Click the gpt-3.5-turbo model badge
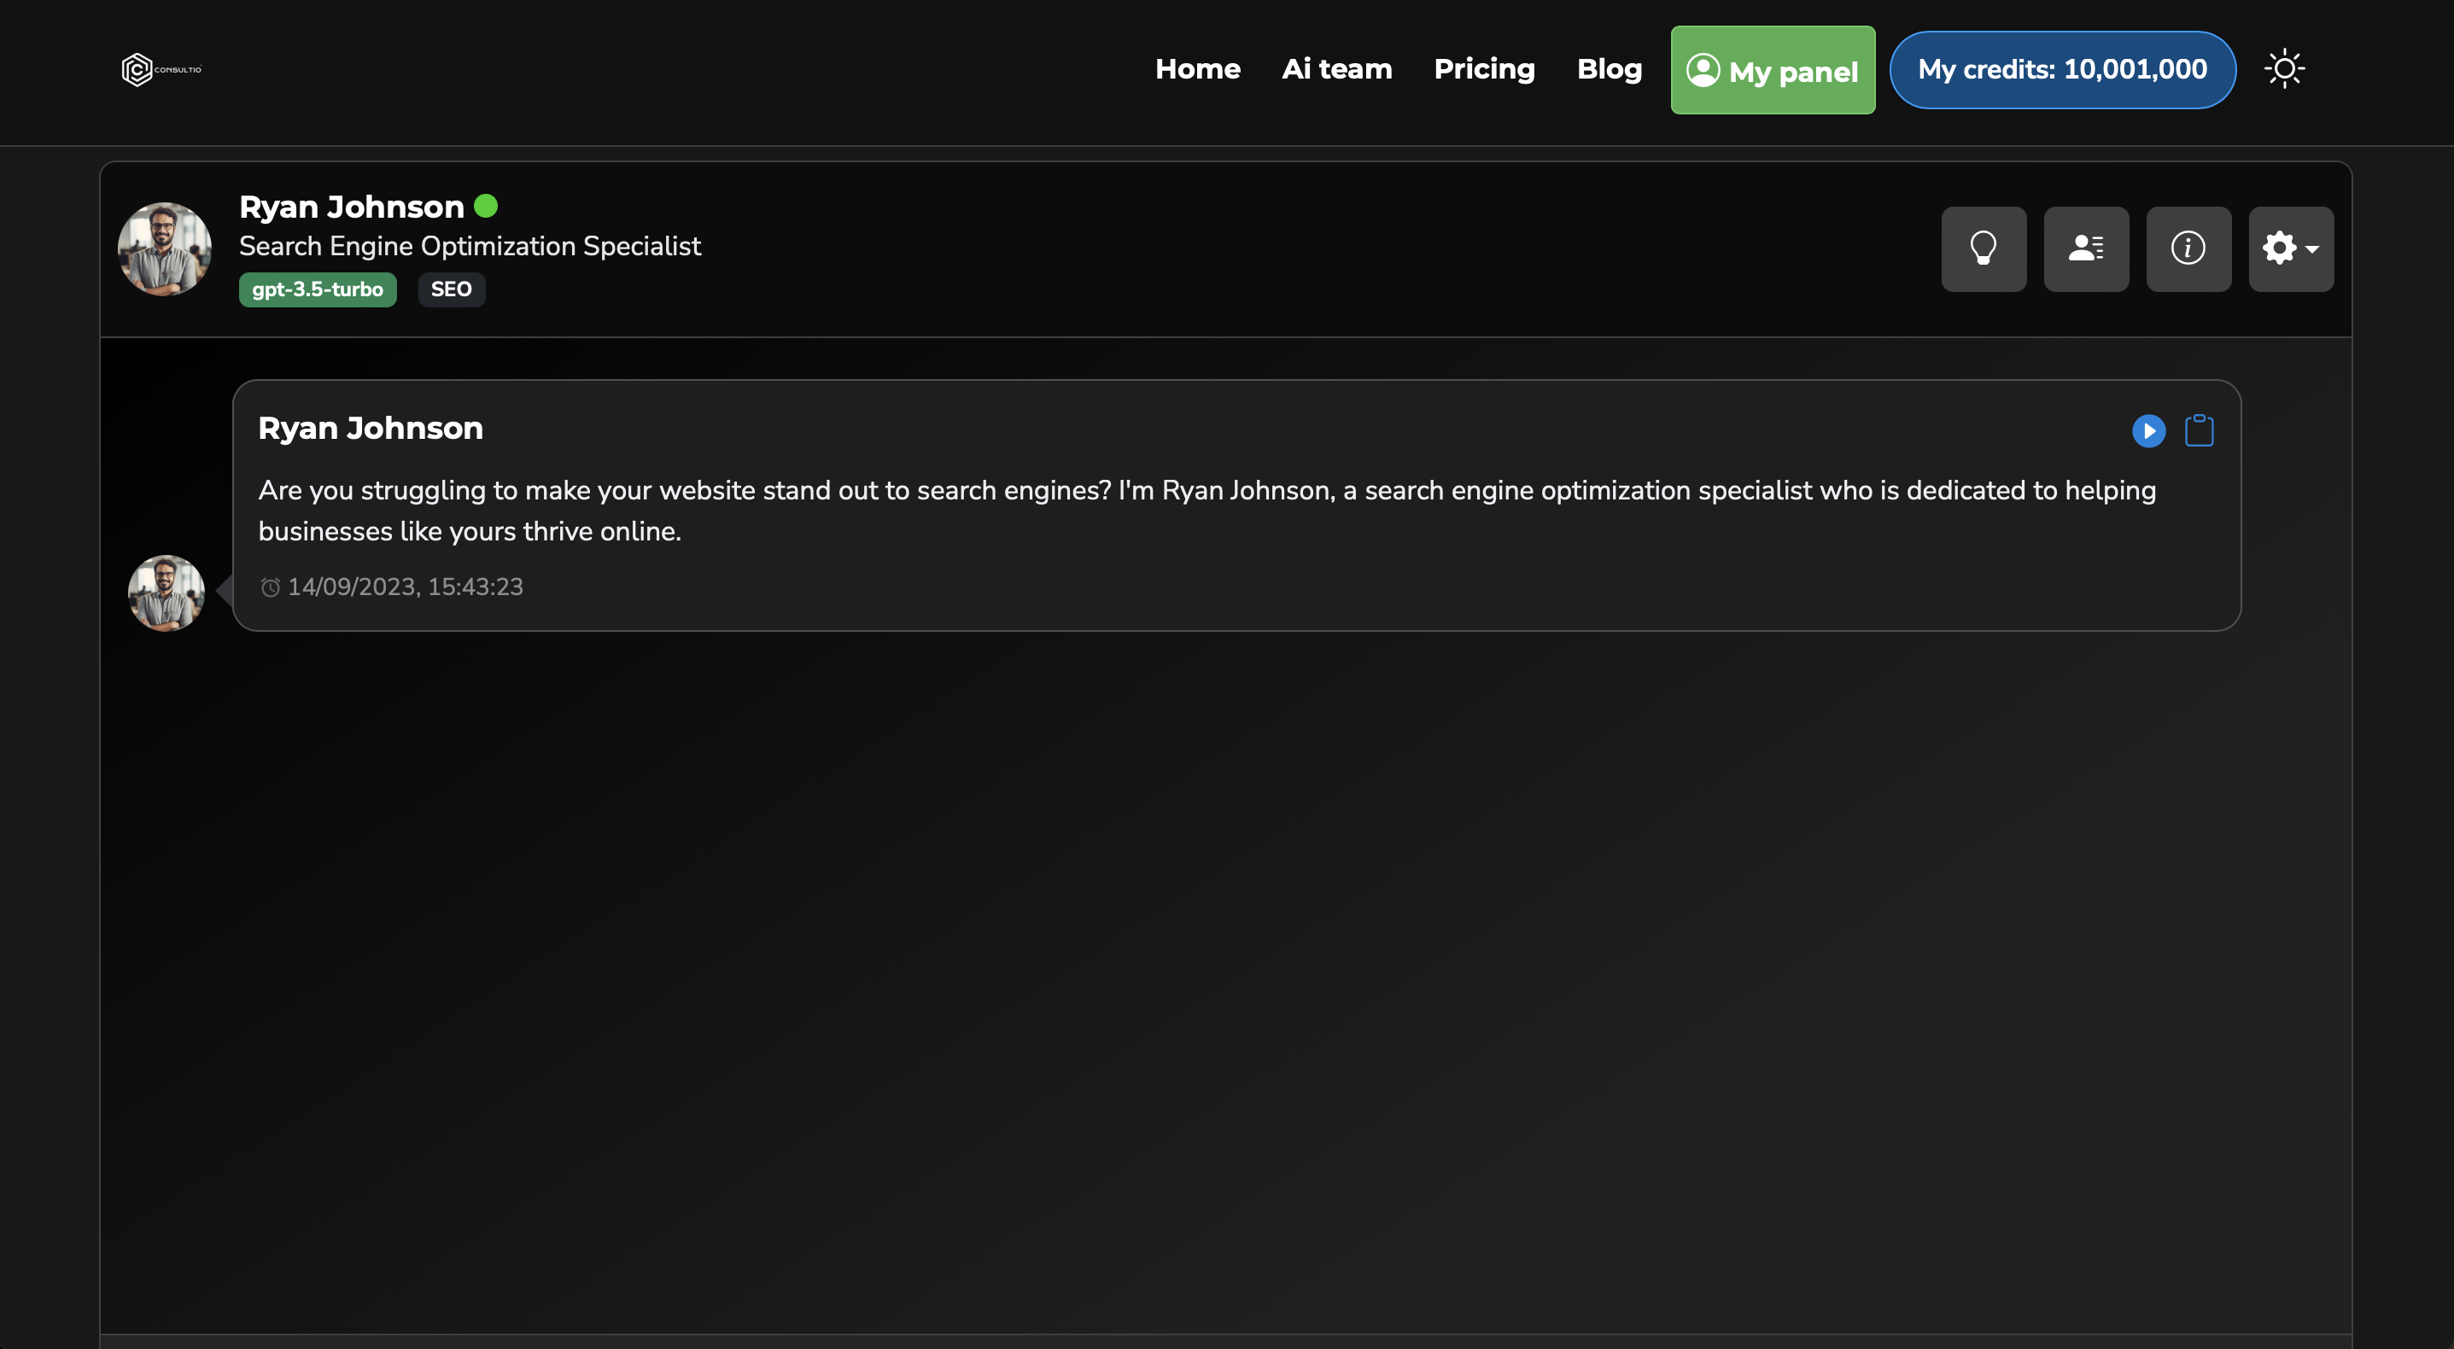Viewport: 2454px width, 1349px height. (x=318, y=289)
